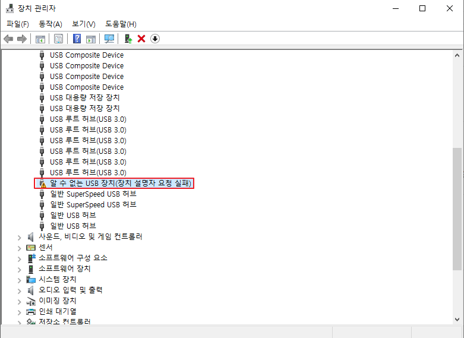Screen dimensions: 464x338
Task: Expand the 인쇄 대기열 node
Action: 20,312
